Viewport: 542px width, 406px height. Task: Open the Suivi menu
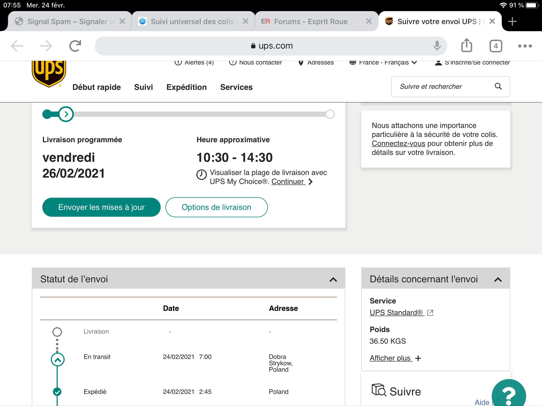point(143,87)
